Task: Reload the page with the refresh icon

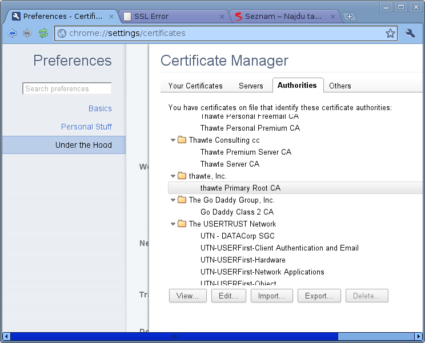Action: coord(43,33)
